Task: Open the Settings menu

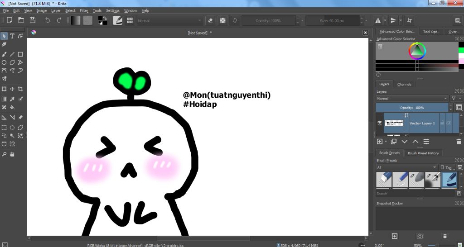Action: pyautogui.click(x=112, y=10)
